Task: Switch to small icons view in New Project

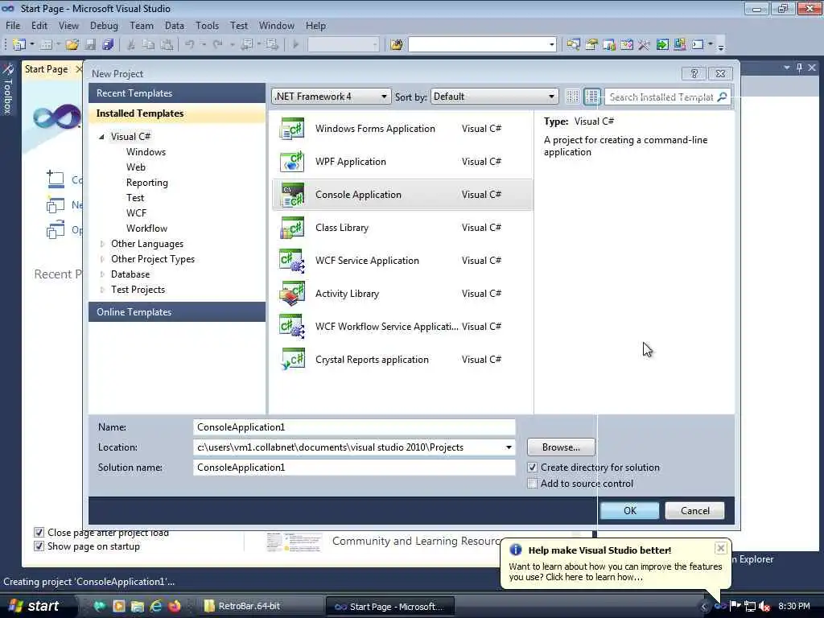Action: (572, 97)
